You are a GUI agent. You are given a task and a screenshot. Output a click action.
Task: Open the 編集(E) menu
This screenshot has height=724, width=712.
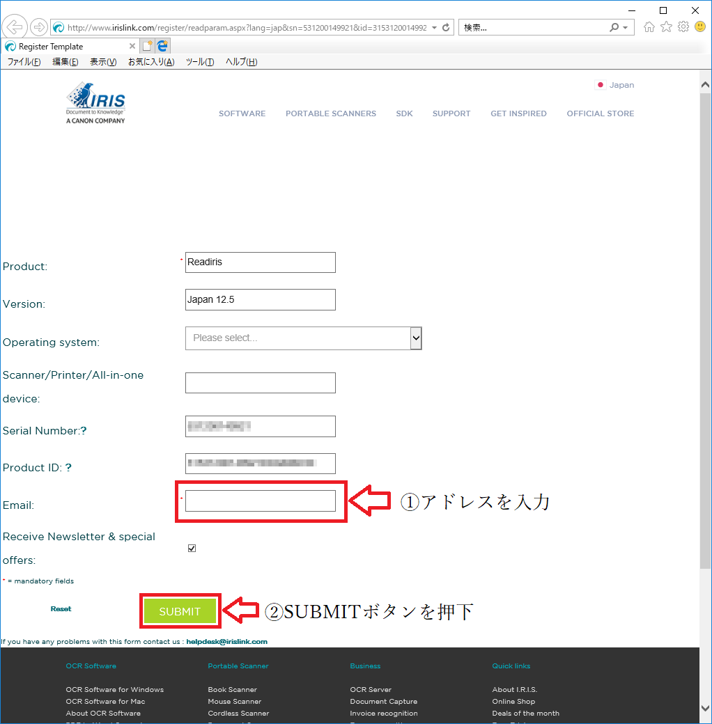65,62
